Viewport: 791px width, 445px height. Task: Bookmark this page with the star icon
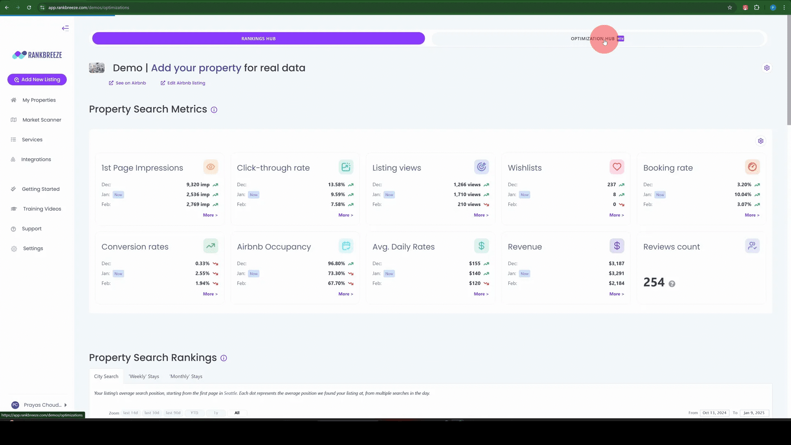(x=730, y=7)
